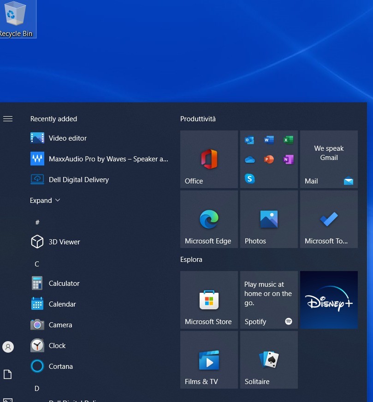Launch the Microsoft Edge tile
Image resolution: width=373 pixels, height=402 pixels.
coord(209,219)
